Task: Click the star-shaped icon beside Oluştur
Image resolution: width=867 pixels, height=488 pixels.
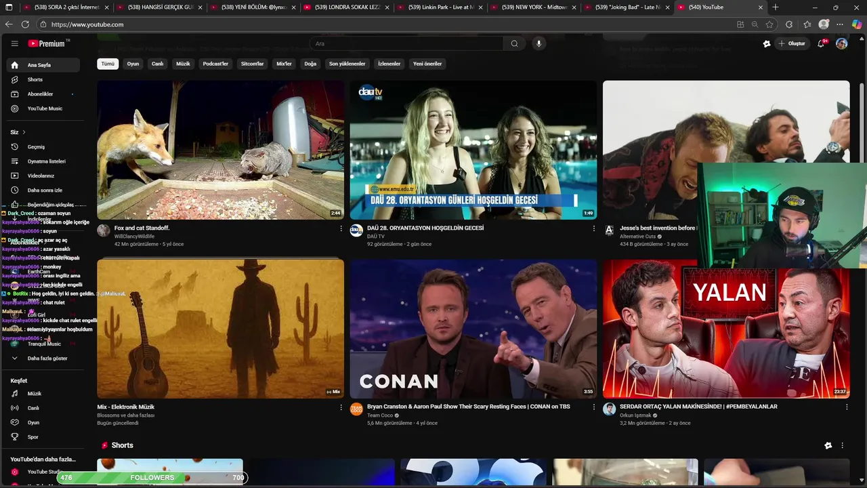Action: pyautogui.click(x=766, y=43)
